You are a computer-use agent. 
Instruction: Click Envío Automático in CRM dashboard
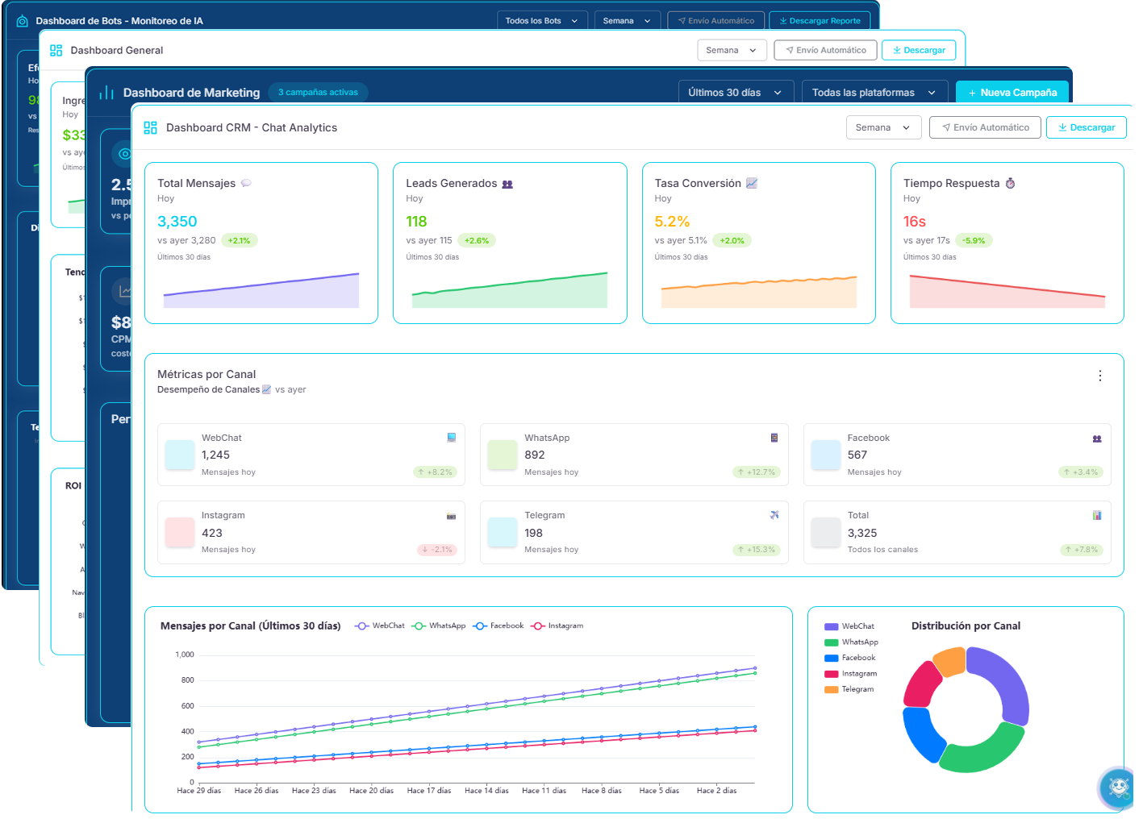(x=985, y=128)
